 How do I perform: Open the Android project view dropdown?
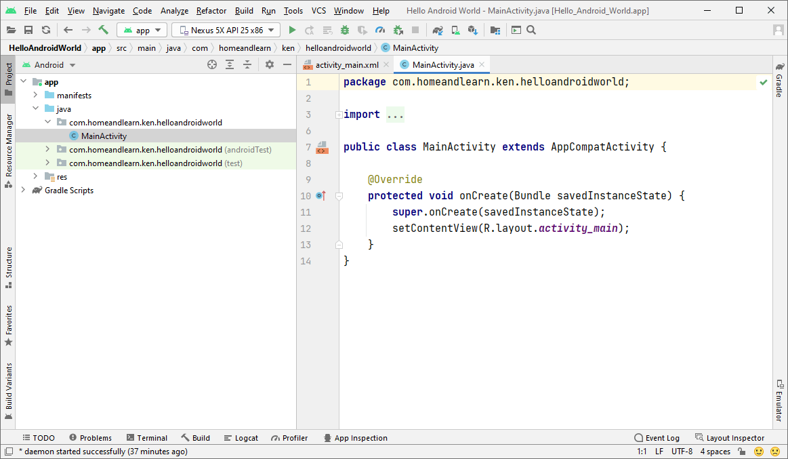click(x=49, y=65)
